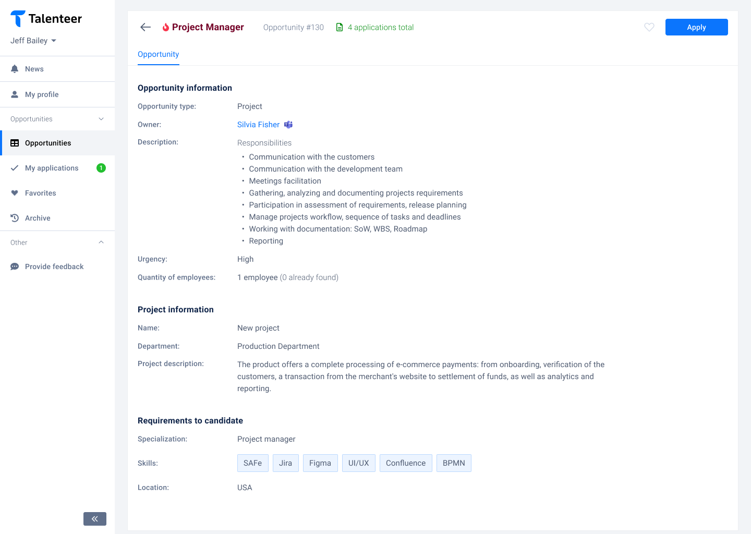Click the Talenteer logo

tap(46, 18)
